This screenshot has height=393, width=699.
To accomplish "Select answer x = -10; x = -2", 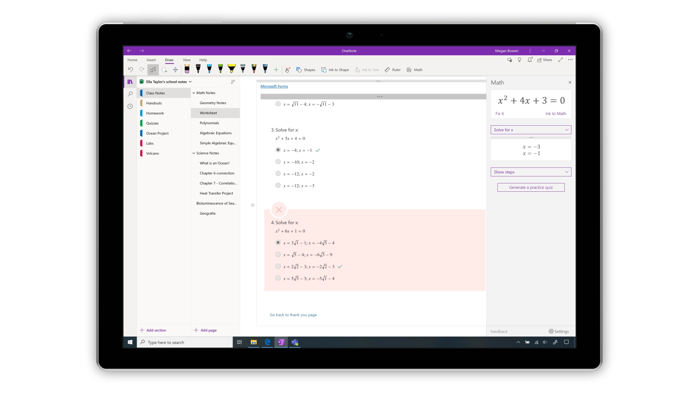I will tap(278, 162).
